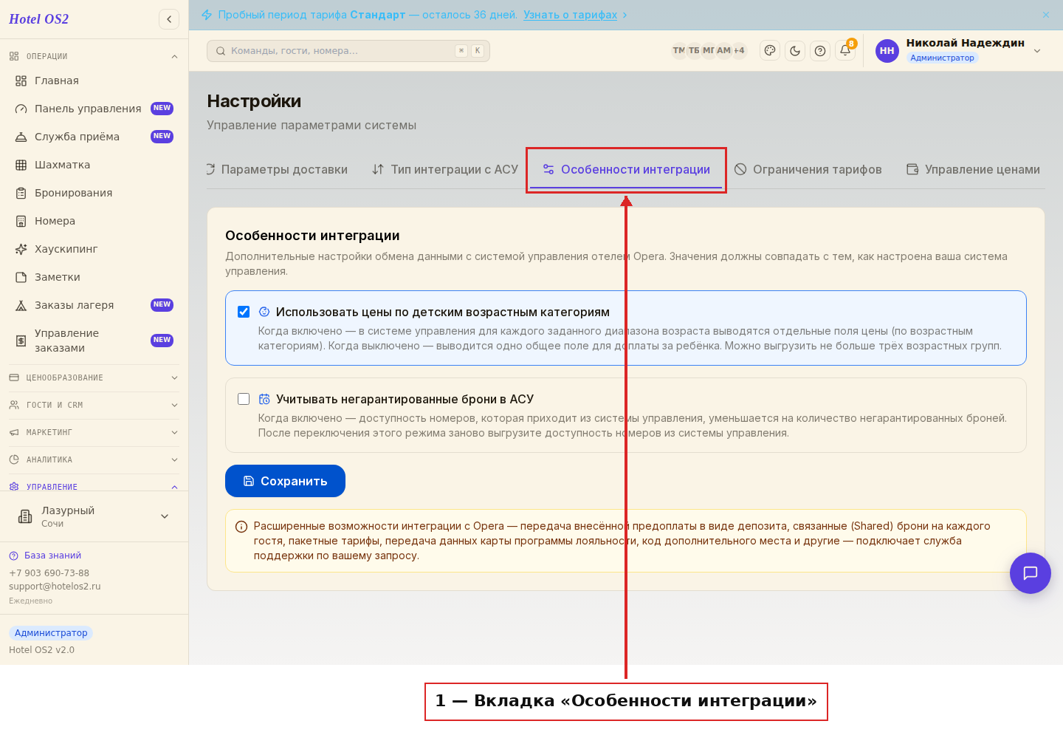
Task: Open Служба приёма in sidebar
Action: (94, 137)
